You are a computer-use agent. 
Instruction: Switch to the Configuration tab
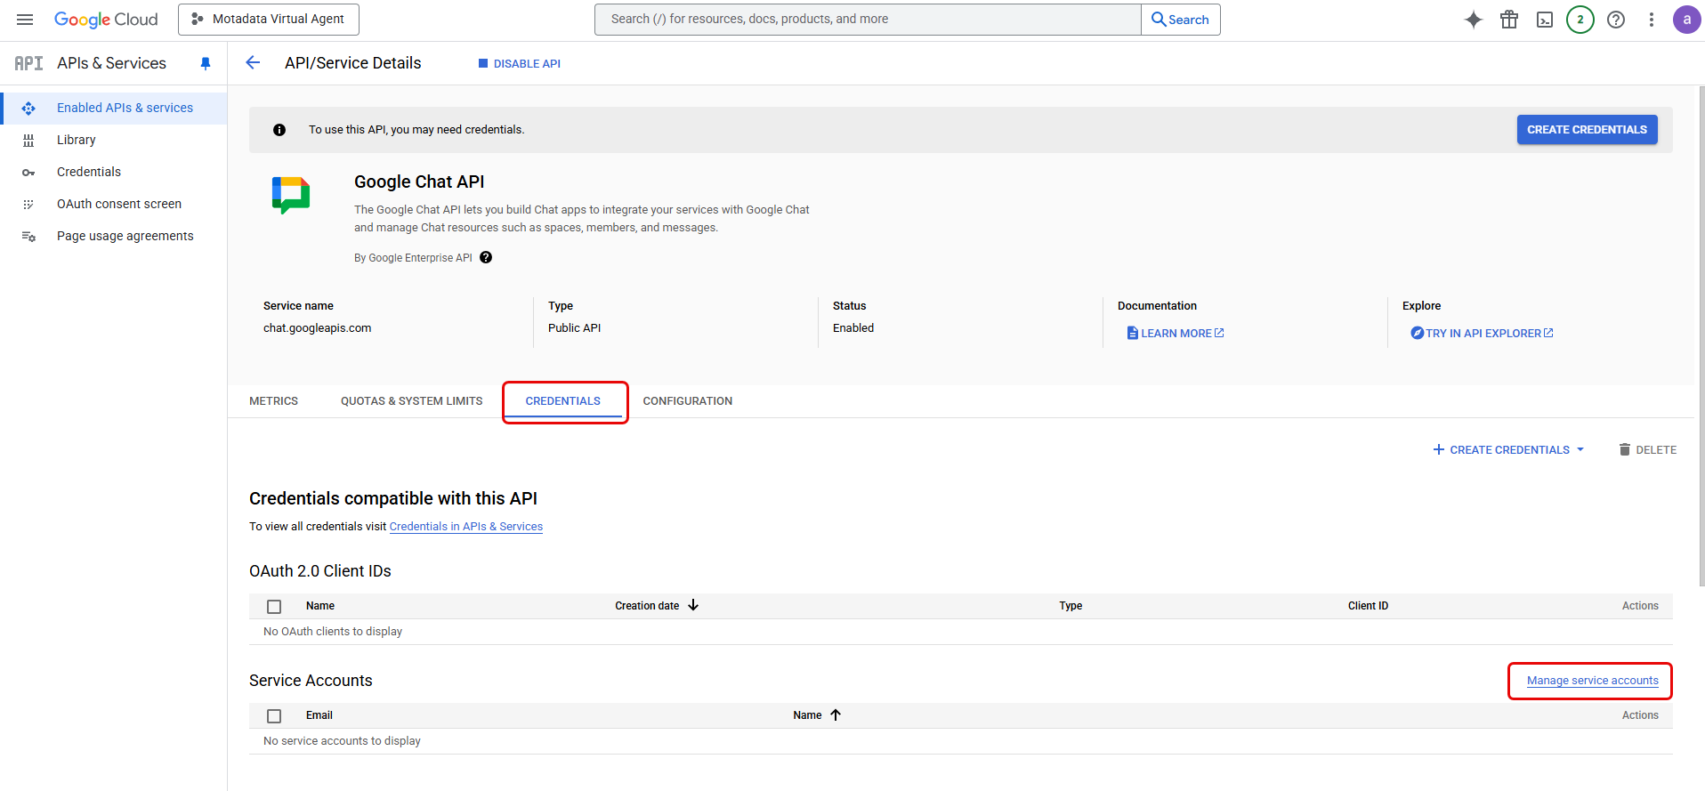(688, 401)
